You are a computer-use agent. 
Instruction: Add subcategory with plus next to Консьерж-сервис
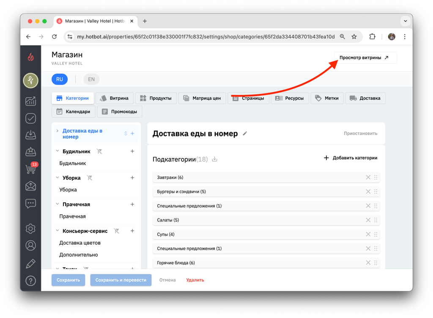coord(132,231)
